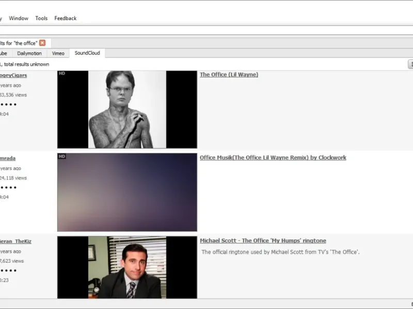The height and width of the screenshot is (309, 413).
Task: Switch to the Vimeo tab
Action: [58, 54]
